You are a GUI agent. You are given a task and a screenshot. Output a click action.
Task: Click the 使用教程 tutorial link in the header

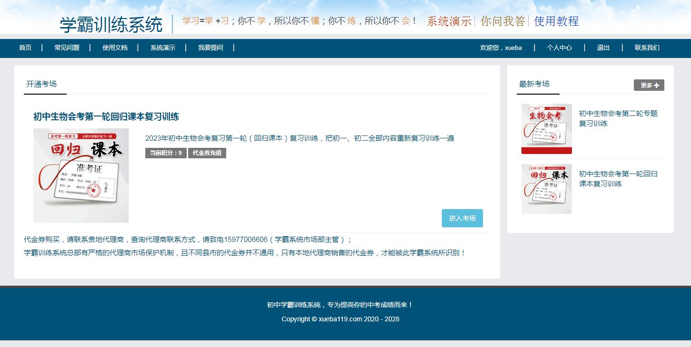click(557, 21)
